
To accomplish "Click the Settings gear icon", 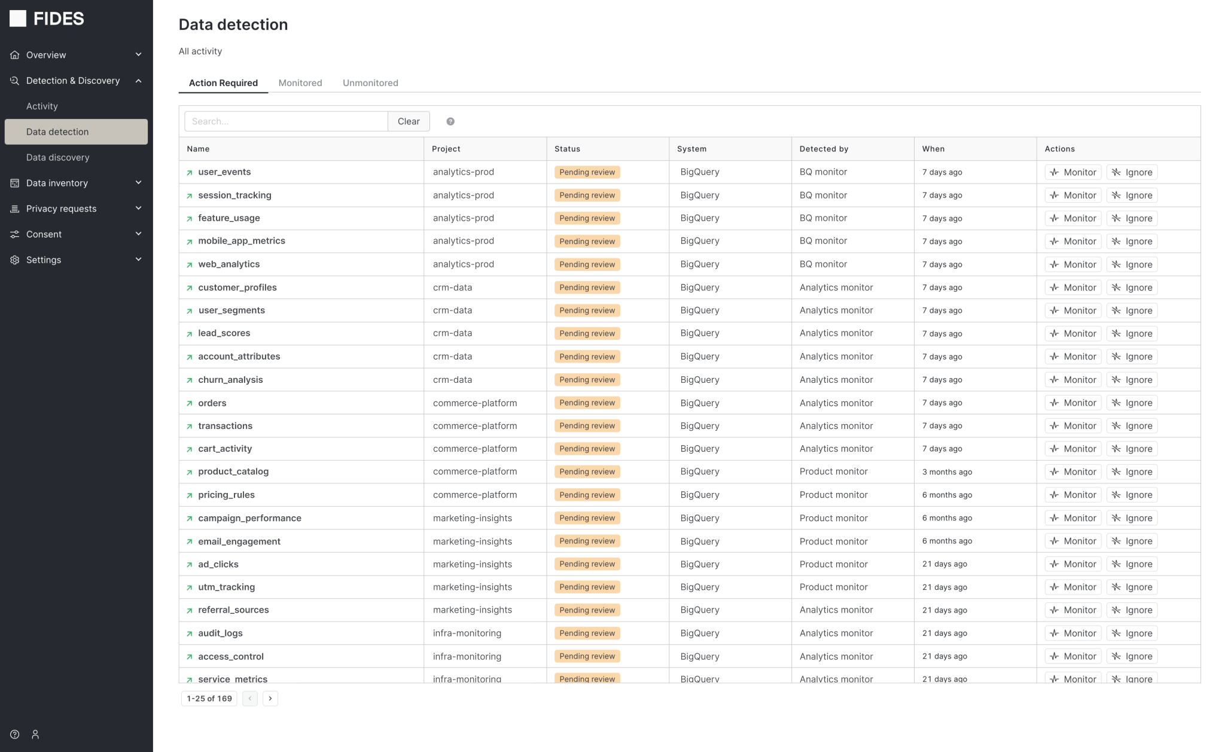I will click(x=14, y=260).
